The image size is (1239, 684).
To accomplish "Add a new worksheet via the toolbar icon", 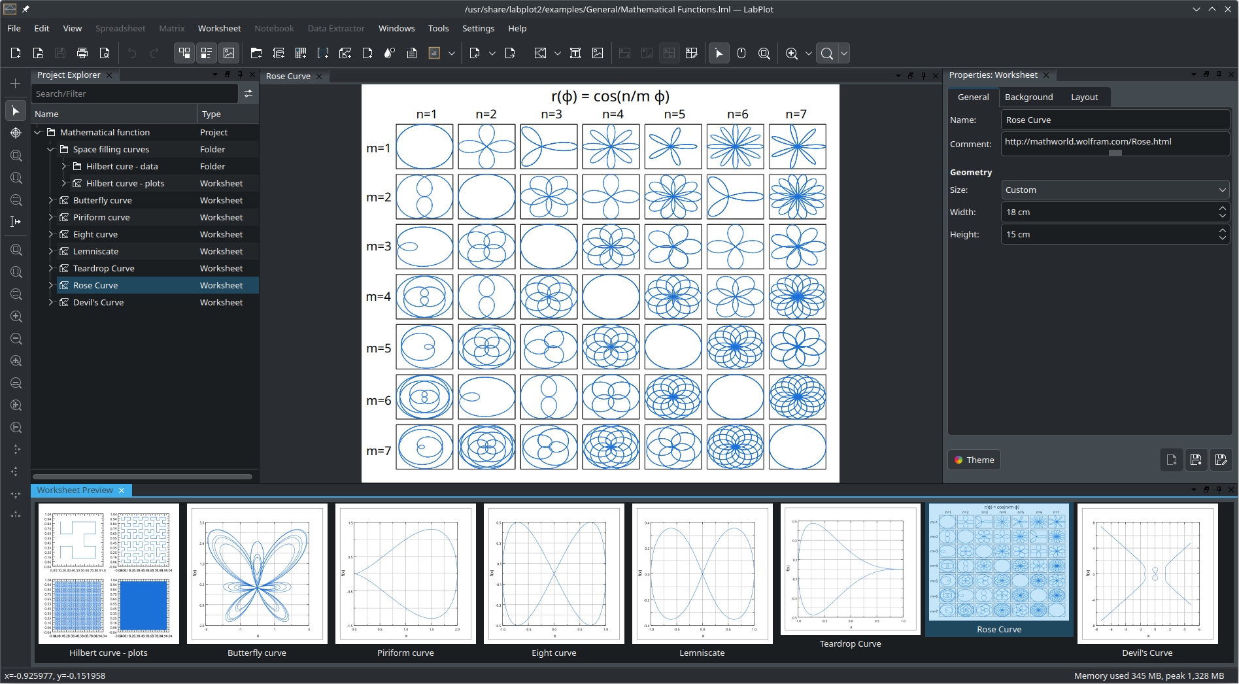I will (345, 53).
